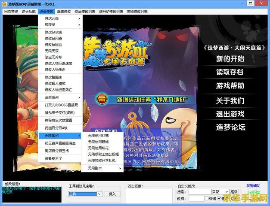Viewport: 270px width, 206px height.
Task: Close the open 综合修改 menu via its header
Action: click(x=47, y=12)
